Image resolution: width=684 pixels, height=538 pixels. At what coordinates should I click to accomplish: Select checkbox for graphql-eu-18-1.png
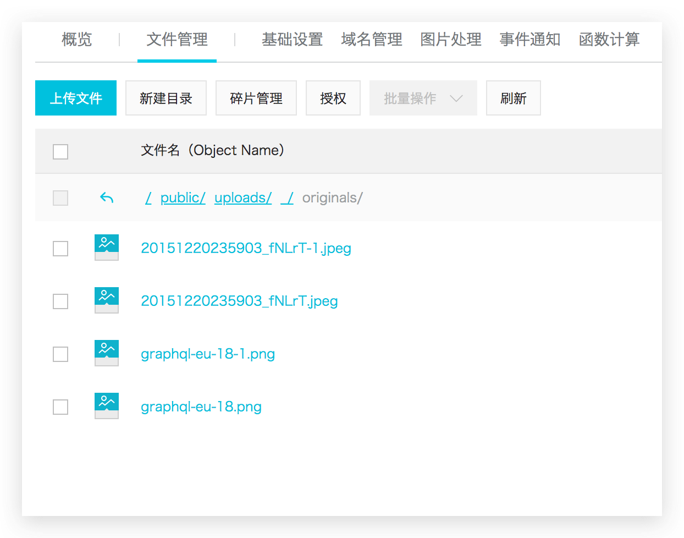click(x=60, y=354)
